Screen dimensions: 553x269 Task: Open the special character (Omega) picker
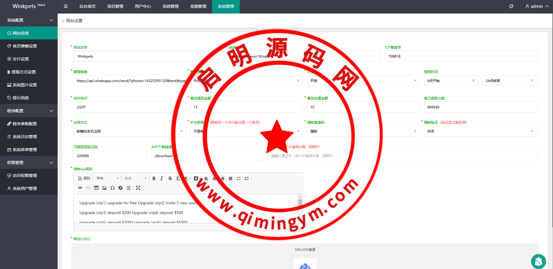(x=112, y=188)
